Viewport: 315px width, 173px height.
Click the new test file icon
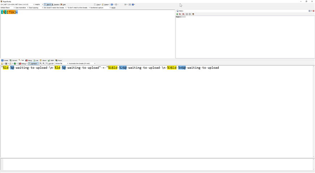point(2,63)
